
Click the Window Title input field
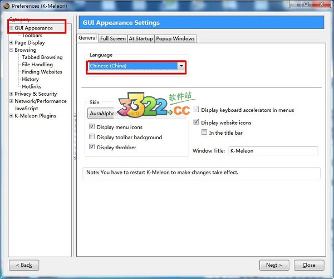tap(273, 151)
